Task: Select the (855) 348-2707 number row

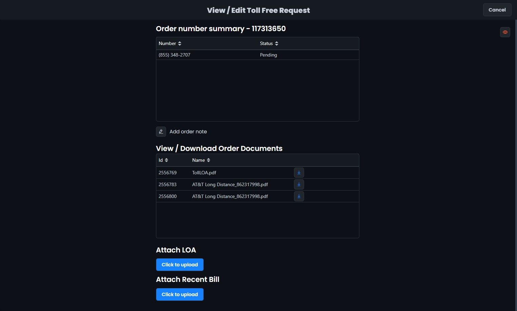Action: click(x=175, y=55)
